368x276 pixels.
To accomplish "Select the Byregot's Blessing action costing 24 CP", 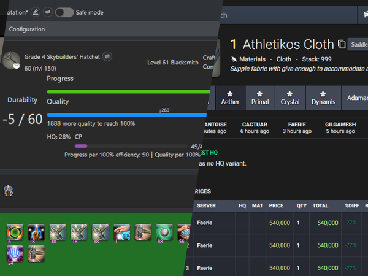I will 15,254.
